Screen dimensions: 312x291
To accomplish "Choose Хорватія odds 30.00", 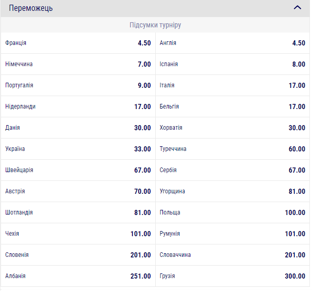I will click(x=232, y=128).
